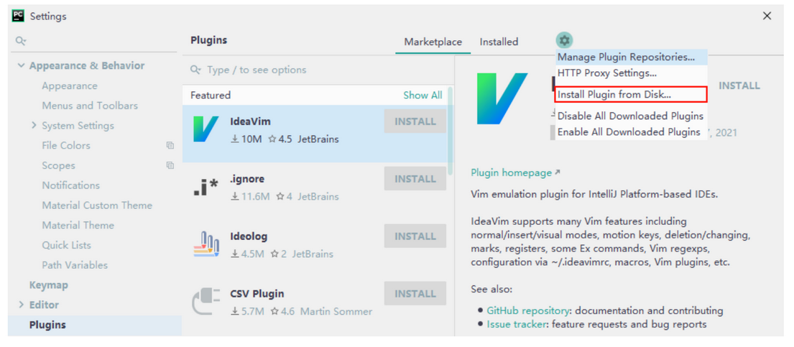The height and width of the screenshot is (347, 794).
Task: Select the .ignore plugin icon
Action: 206,188
